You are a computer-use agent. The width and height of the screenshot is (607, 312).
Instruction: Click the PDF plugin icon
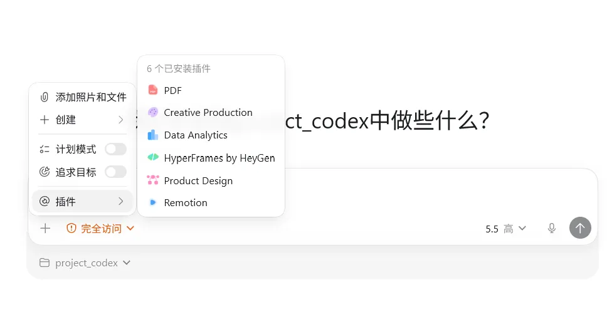153,90
